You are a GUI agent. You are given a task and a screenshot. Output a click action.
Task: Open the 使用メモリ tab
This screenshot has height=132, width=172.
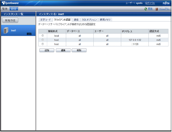[106, 20]
